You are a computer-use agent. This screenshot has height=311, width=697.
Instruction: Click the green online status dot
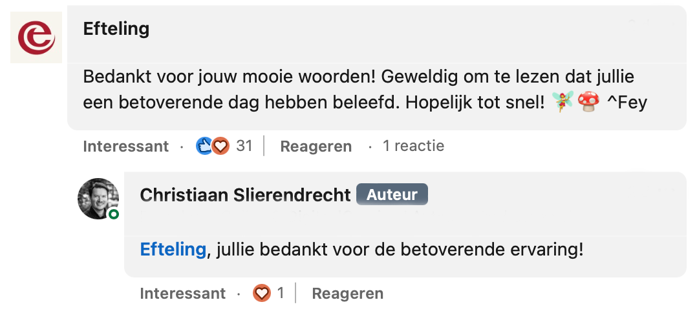pyautogui.click(x=114, y=214)
